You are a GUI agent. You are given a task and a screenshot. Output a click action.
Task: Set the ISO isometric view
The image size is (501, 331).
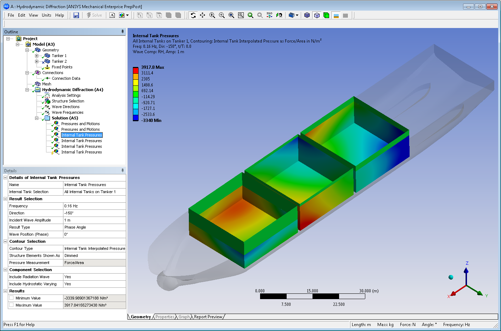[269, 15]
